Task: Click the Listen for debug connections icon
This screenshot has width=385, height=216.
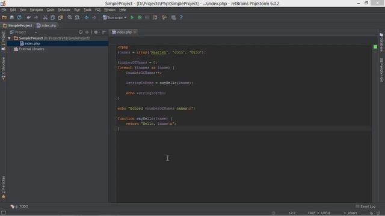Action: tap(155, 17)
